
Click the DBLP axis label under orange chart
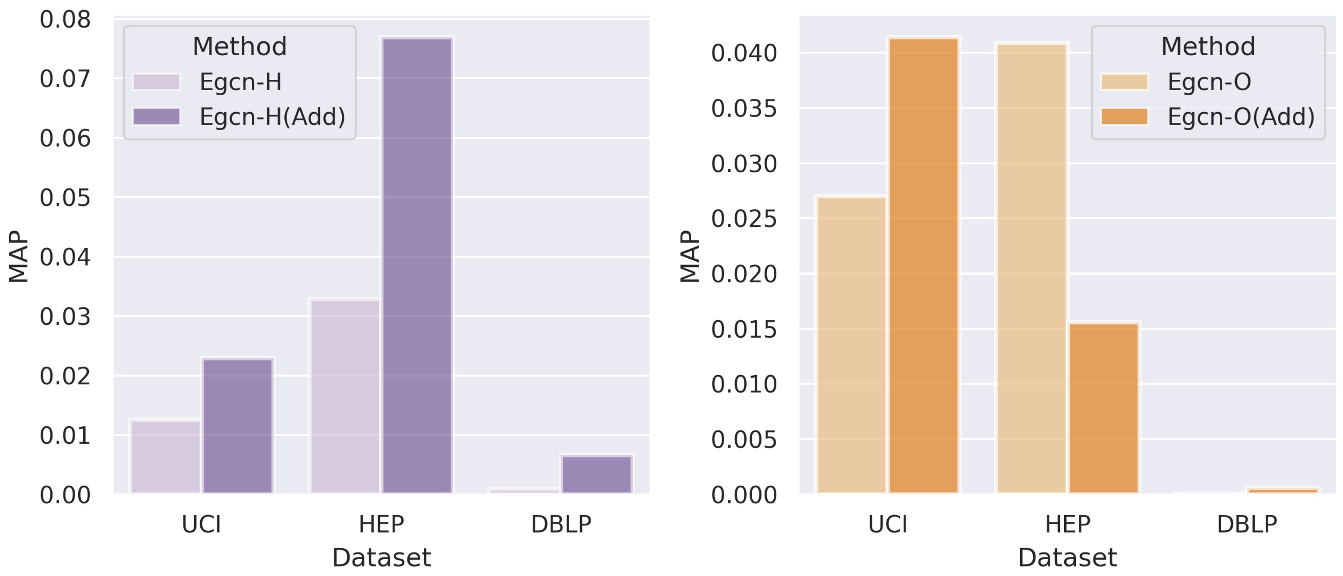[x=1247, y=524]
